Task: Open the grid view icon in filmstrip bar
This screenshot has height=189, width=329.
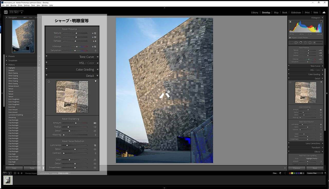Action: 15,173
